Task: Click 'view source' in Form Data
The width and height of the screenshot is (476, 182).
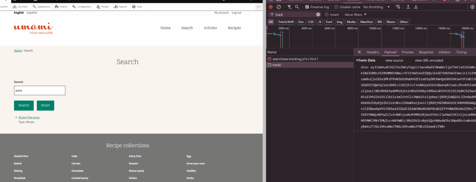Action: pyautogui.click(x=394, y=60)
